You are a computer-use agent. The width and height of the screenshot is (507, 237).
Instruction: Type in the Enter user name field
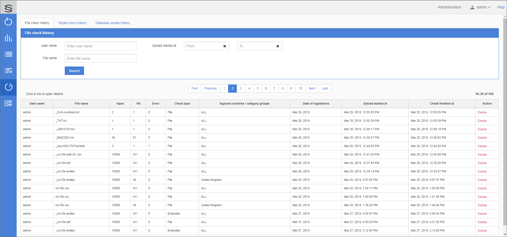pyautogui.click(x=100, y=46)
